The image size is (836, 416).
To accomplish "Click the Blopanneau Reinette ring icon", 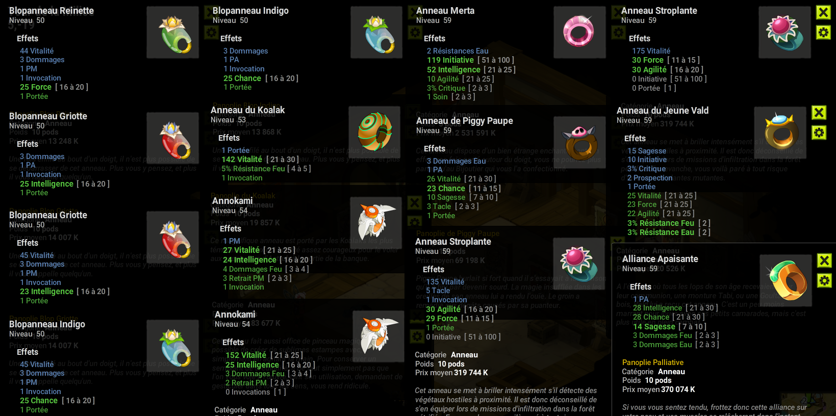I will 173,32.
